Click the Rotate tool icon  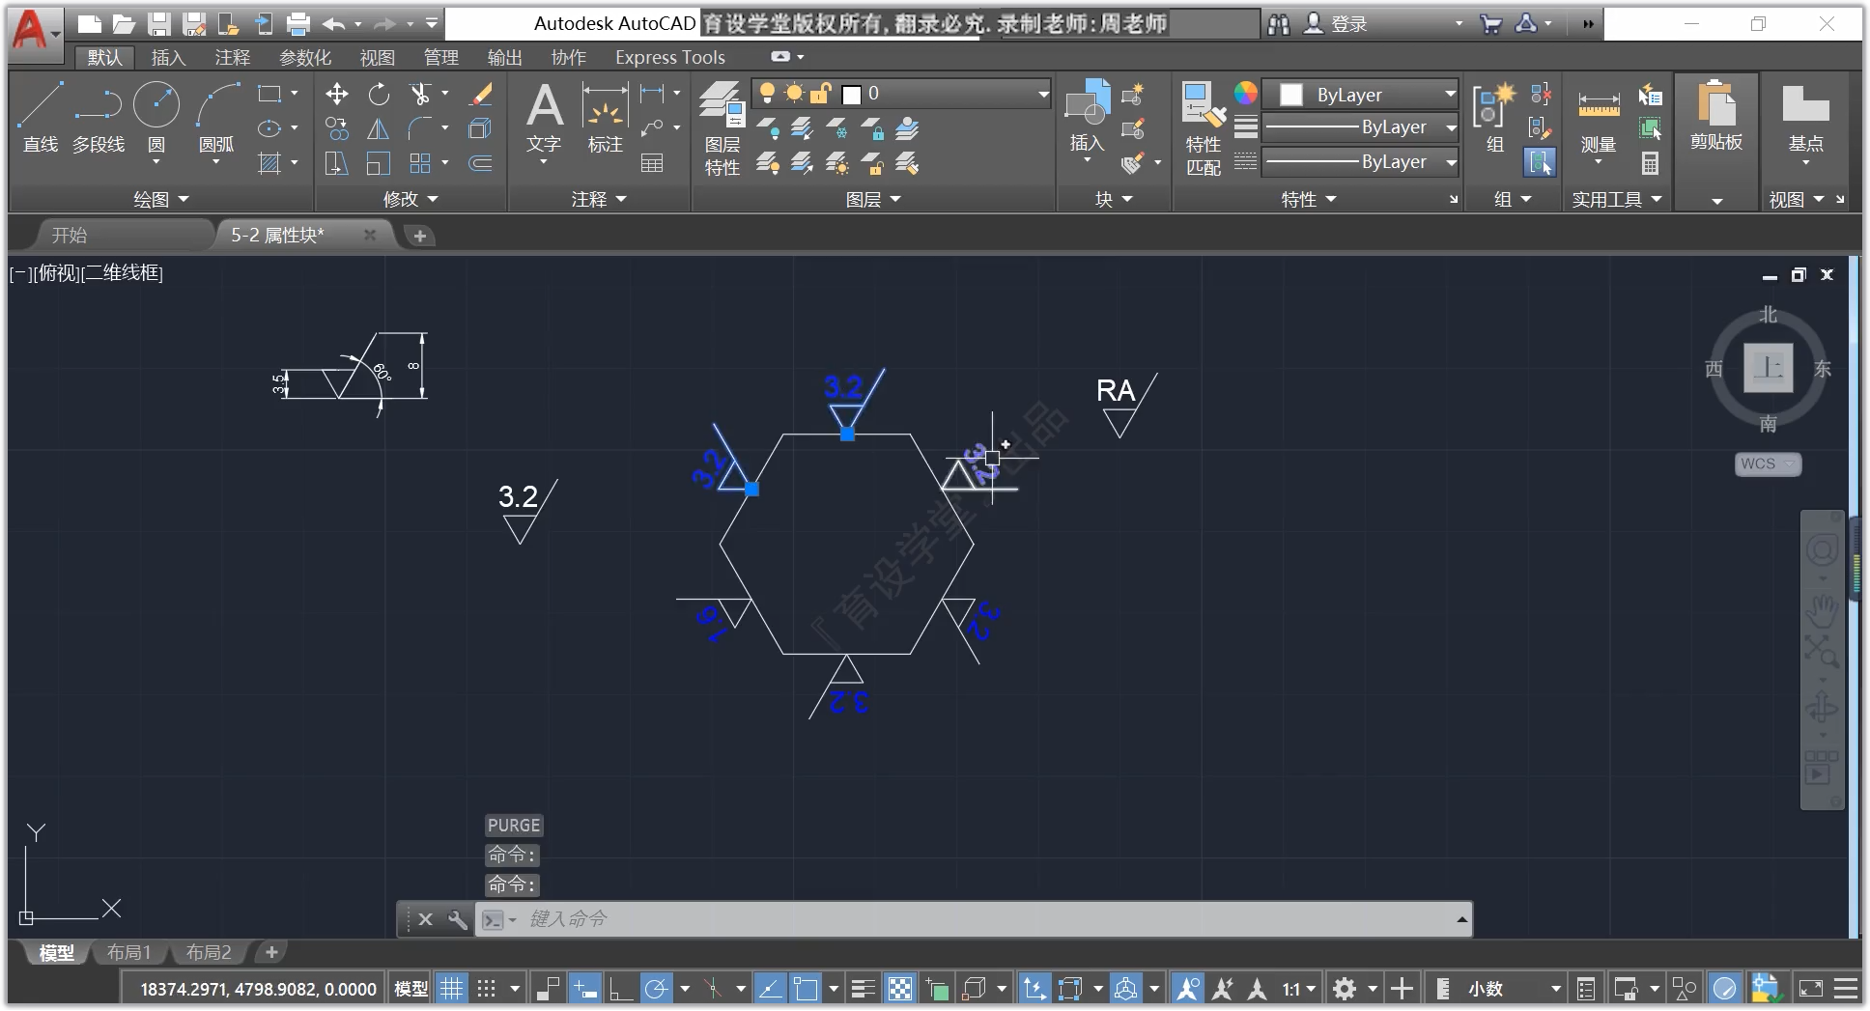point(379,94)
